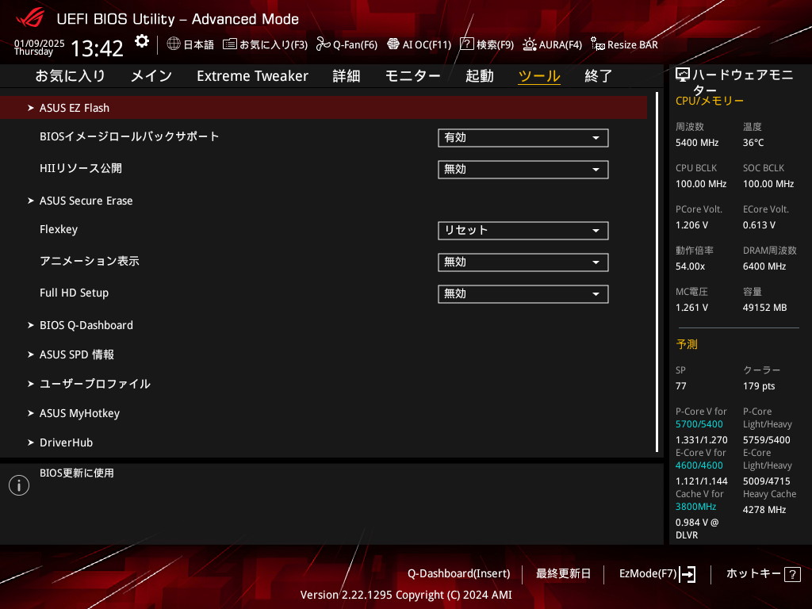812x609 pixels.
Task: Switch to the Extreme Tweaker tab
Action: (252, 76)
